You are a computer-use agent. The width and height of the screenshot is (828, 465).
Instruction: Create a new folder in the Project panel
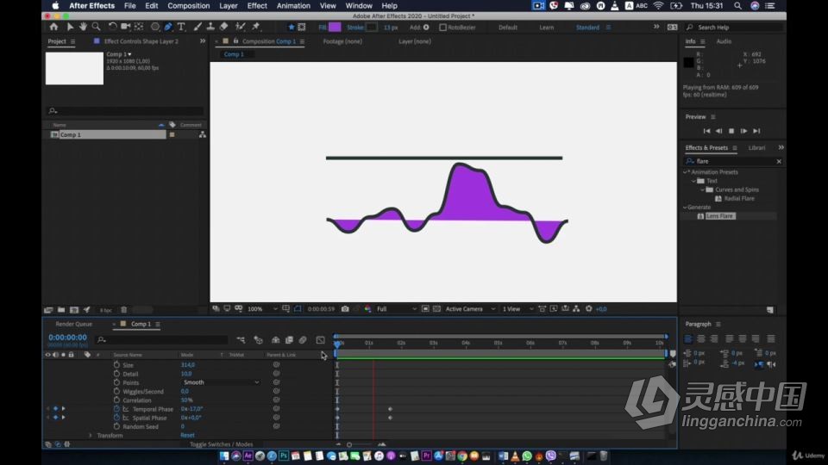61,310
